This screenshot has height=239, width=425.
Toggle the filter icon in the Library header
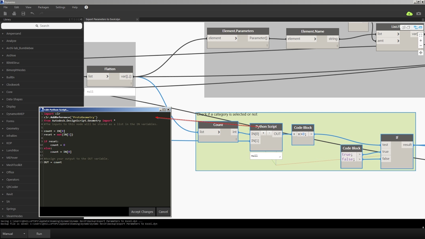(72, 19)
